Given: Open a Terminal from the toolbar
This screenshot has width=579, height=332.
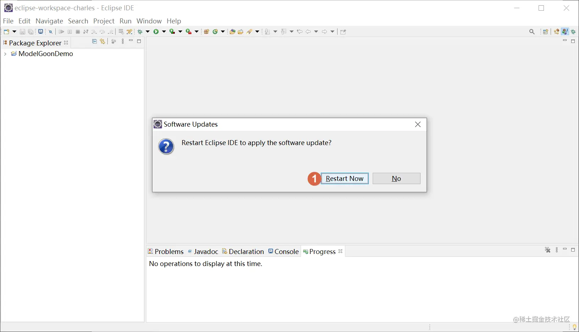Looking at the screenshot, I should [40, 32].
